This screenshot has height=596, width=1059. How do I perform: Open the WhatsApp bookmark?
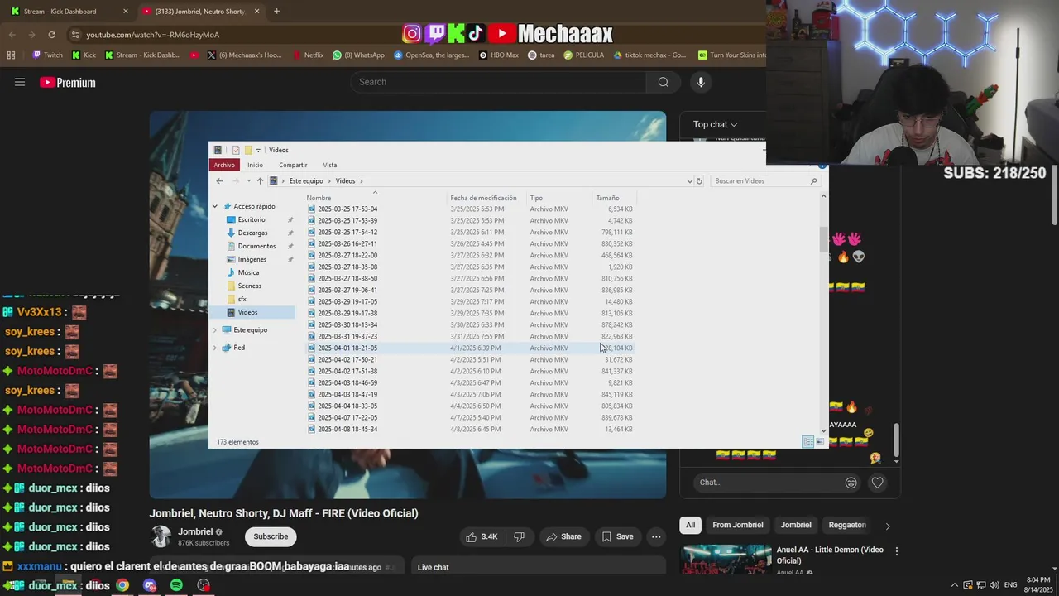pos(358,55)
